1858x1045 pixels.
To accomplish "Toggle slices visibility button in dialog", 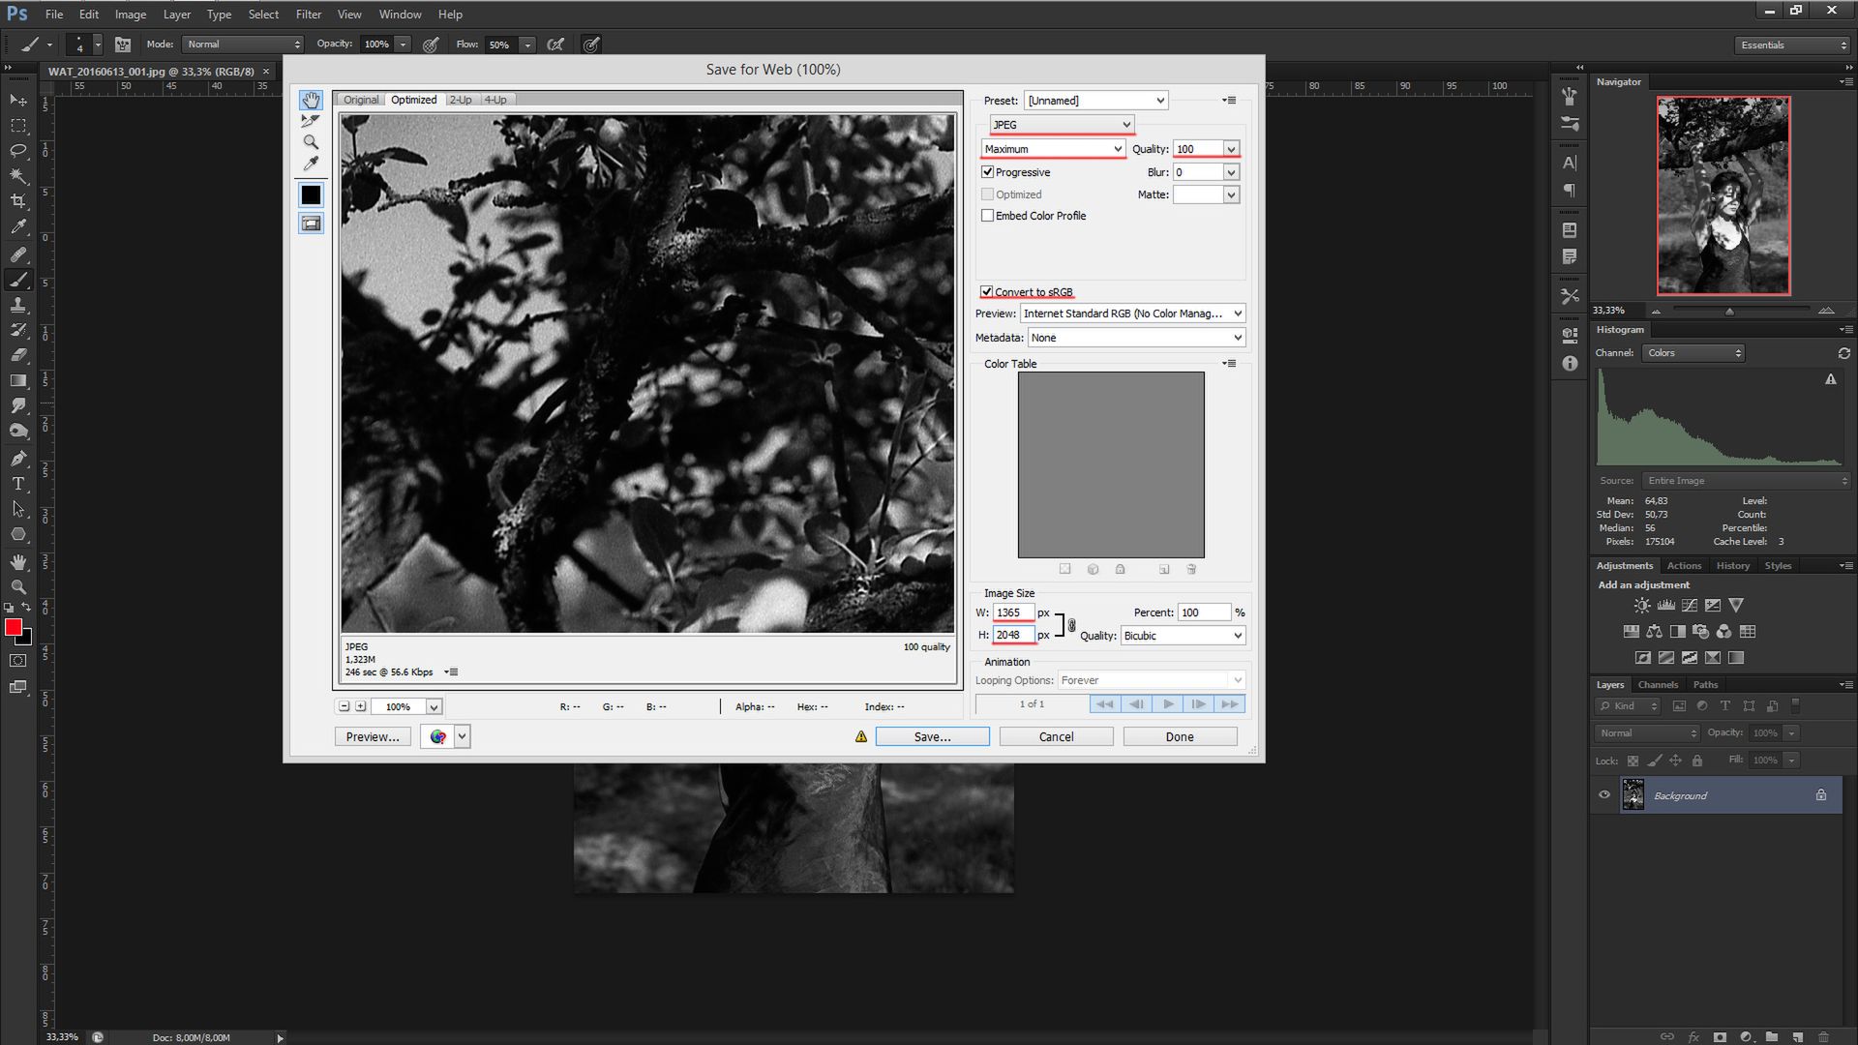I will [x=311, y=224].
